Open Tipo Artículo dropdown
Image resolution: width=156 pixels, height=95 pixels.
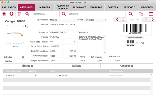[63, 20]
